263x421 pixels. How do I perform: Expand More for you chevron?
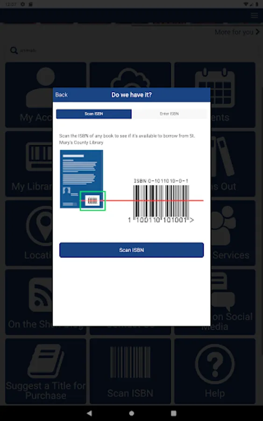click(x=258, y=32)
